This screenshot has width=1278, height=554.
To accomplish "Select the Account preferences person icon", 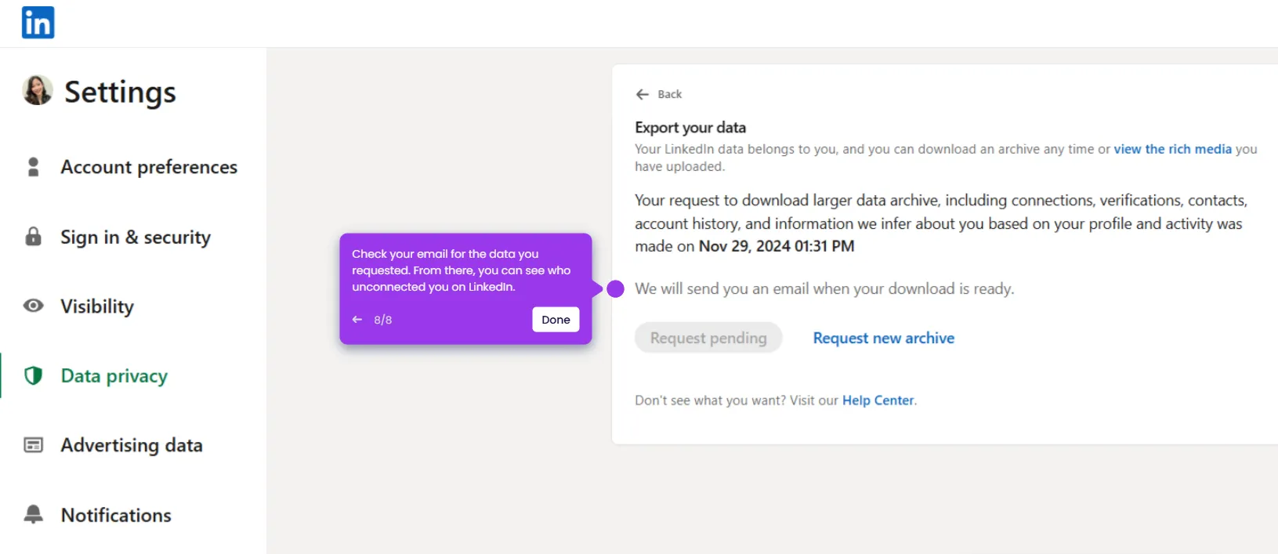I will tap(33, 167).
